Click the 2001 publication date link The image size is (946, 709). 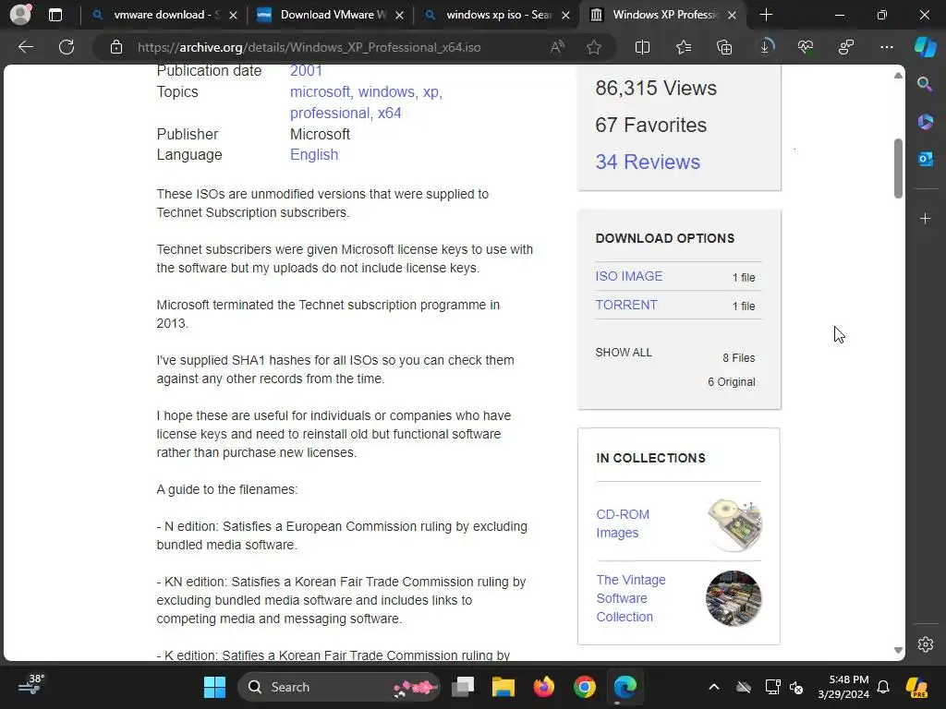point(306,70)
